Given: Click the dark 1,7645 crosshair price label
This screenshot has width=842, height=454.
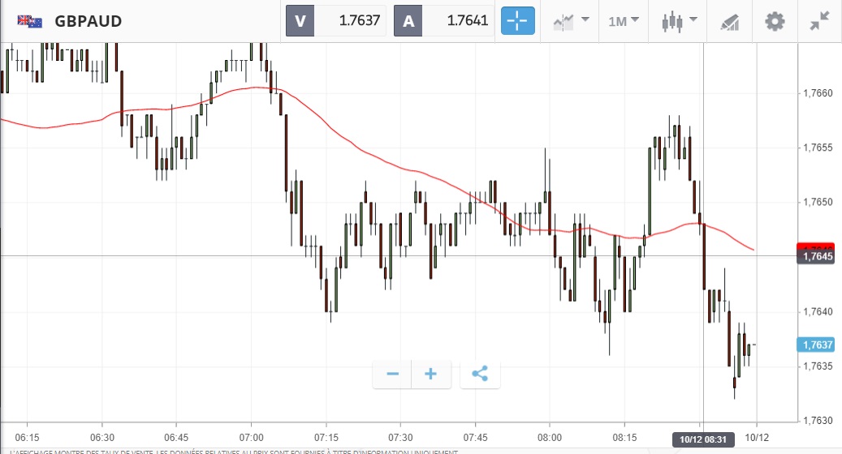Looking at the screenshot, I should 818,257.
